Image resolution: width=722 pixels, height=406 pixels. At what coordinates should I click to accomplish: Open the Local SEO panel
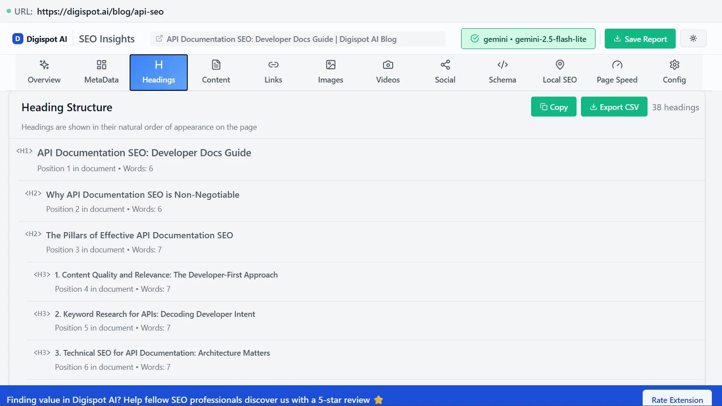(x=559, y=71)
